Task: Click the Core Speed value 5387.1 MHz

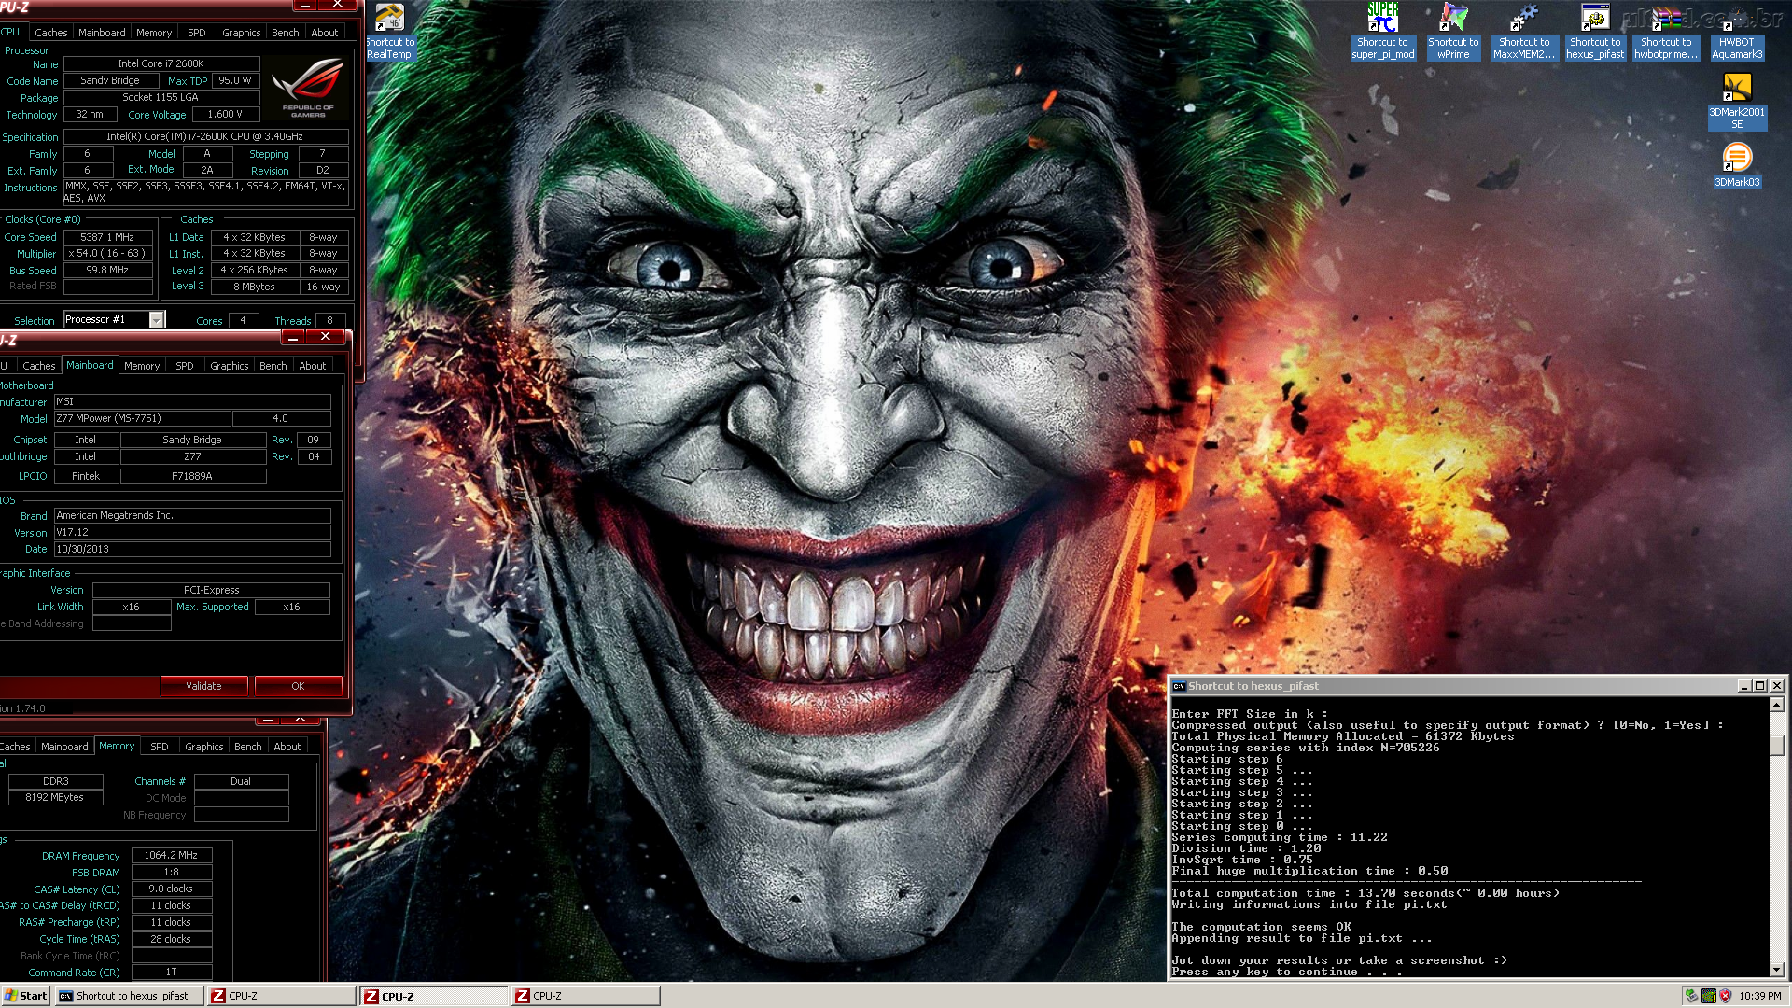Action: coord(107,237)
